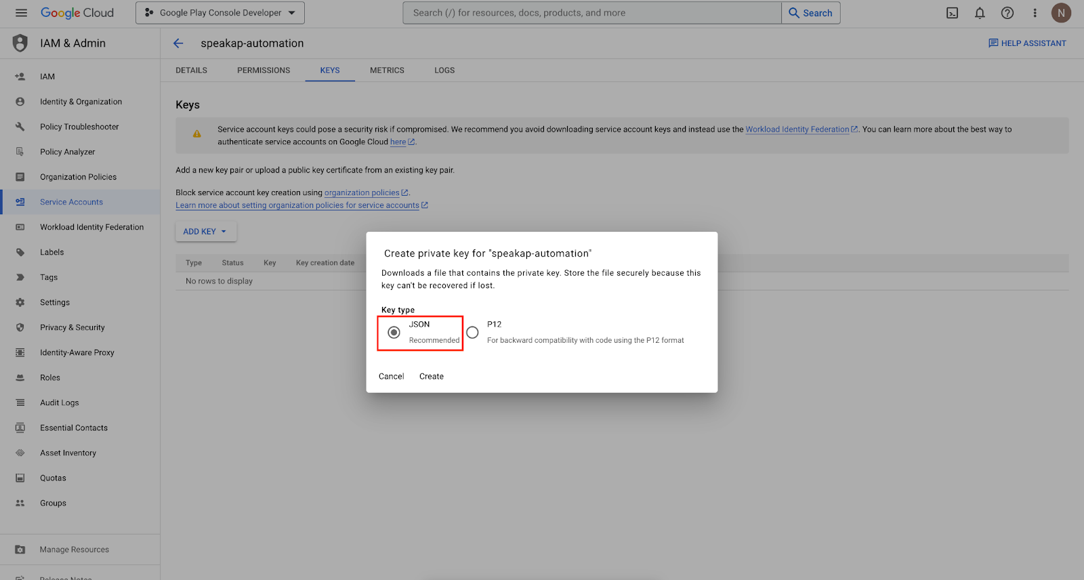
Task: Open the help question mark menu
Action: click(x=1007, y=13)
